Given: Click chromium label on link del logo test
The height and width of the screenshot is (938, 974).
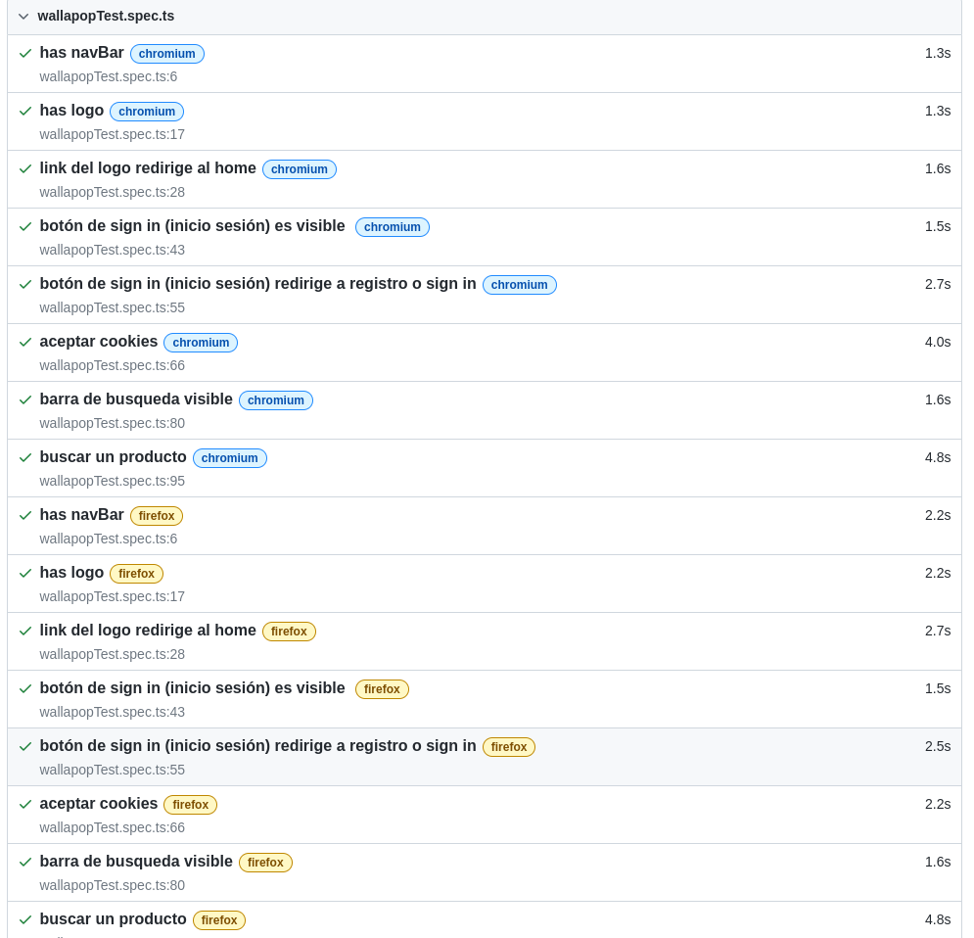Looking at the screenshot, I should tap(300, 169).
